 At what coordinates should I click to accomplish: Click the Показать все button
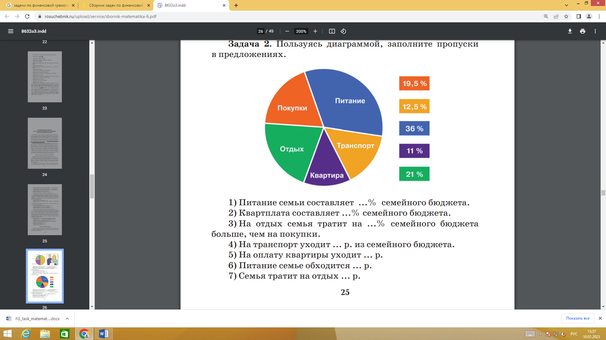[x=578, y=318]
